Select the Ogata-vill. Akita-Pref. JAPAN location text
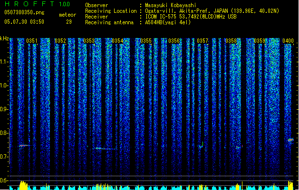The width and height of the screenshot is (299, 190). [212, 11]
